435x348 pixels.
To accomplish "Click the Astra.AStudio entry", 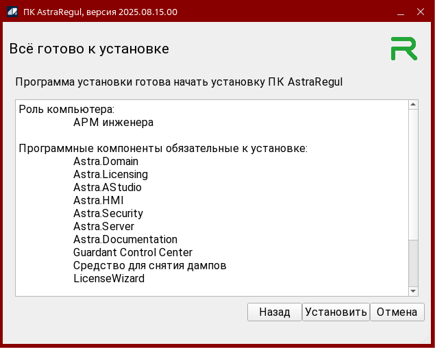I will point(108,188).
